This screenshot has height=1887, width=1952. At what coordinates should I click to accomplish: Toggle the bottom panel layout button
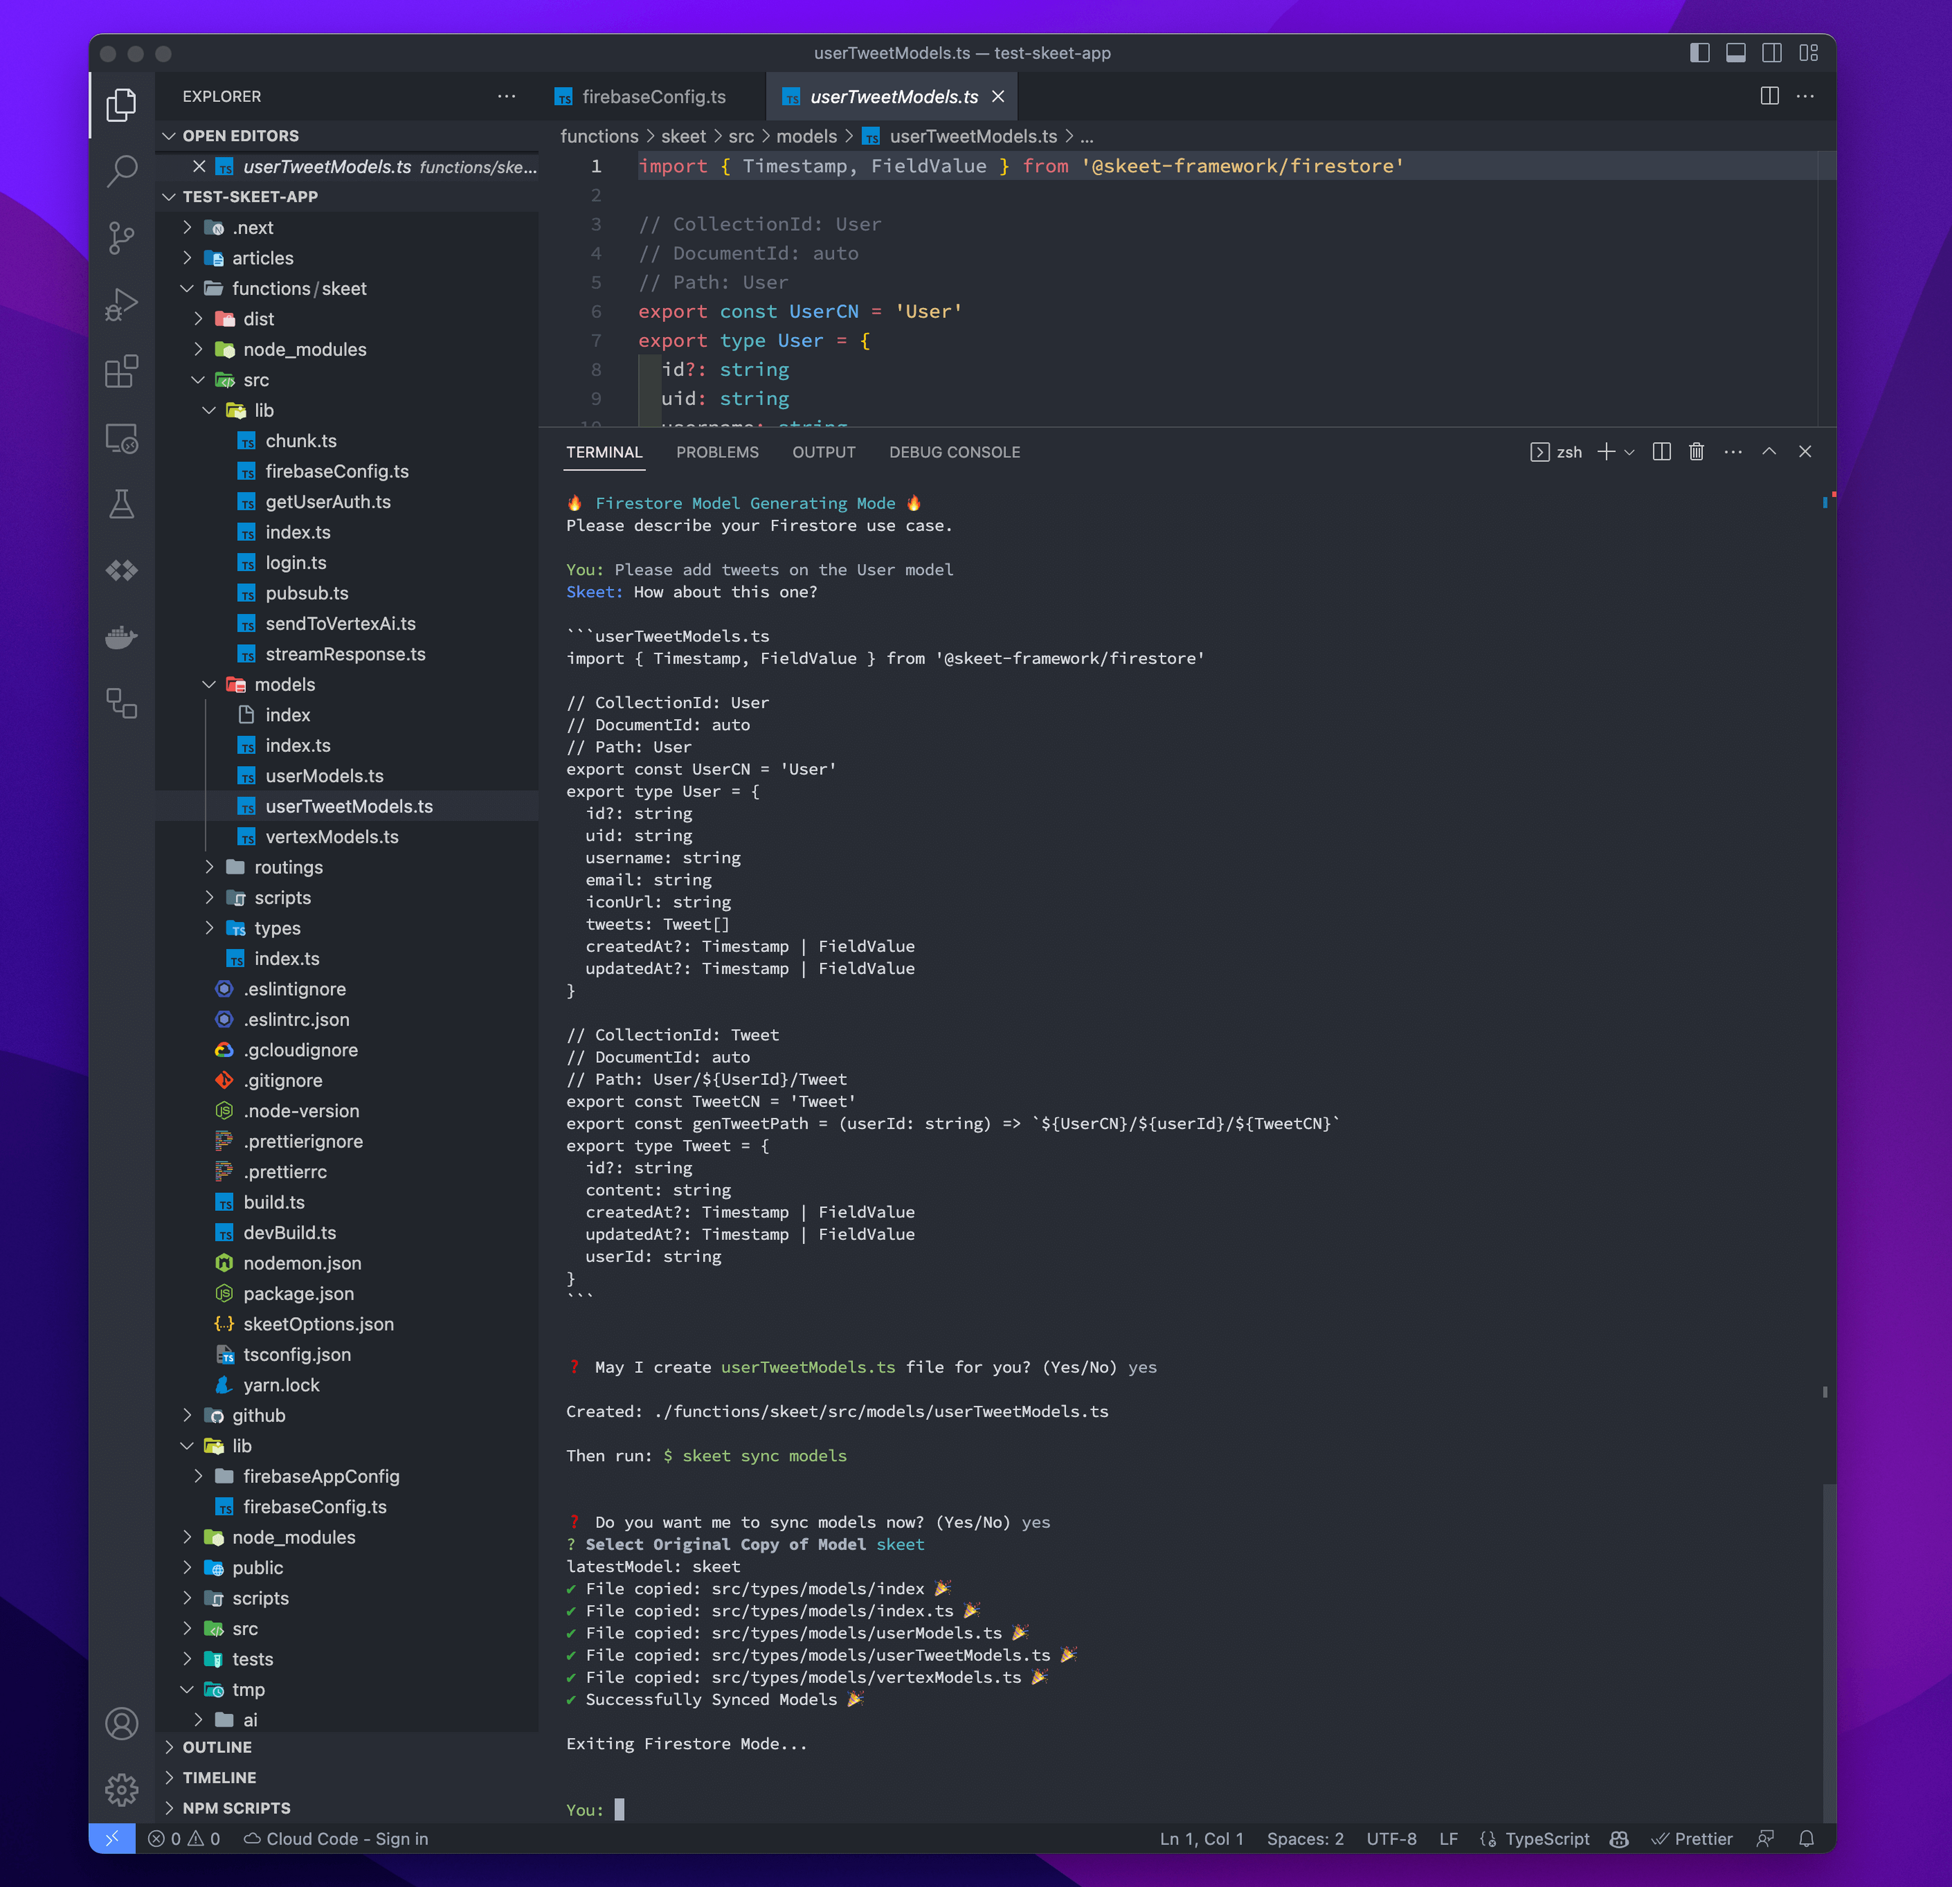1735,53
